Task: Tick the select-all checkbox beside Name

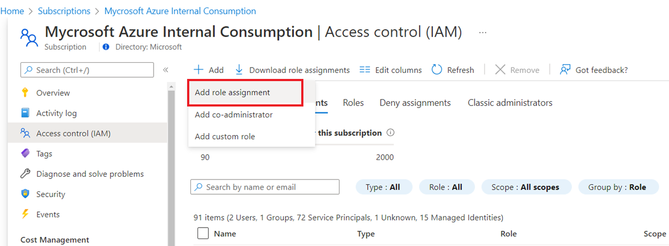Action: [x=203, y=234]
